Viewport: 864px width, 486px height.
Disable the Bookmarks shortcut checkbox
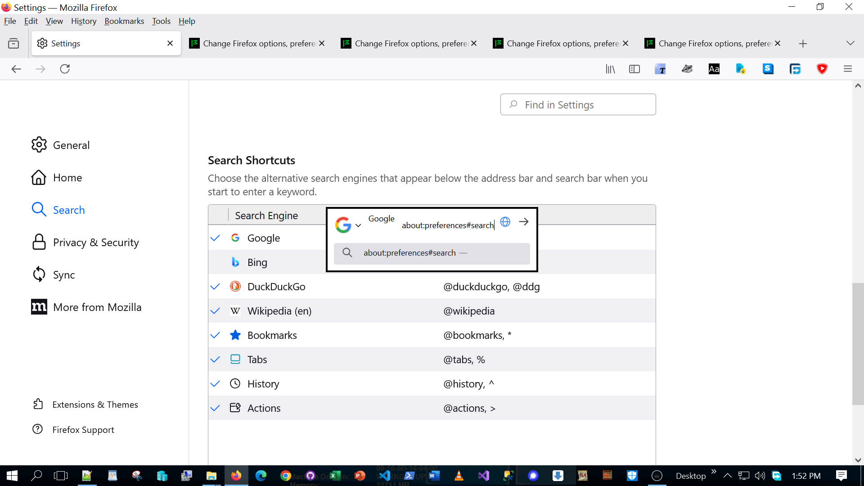pyautogui.click(x=215, y=335)
